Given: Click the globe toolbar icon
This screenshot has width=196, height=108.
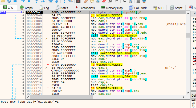Looking at the screenshot, I should click(x=144, y=1).
